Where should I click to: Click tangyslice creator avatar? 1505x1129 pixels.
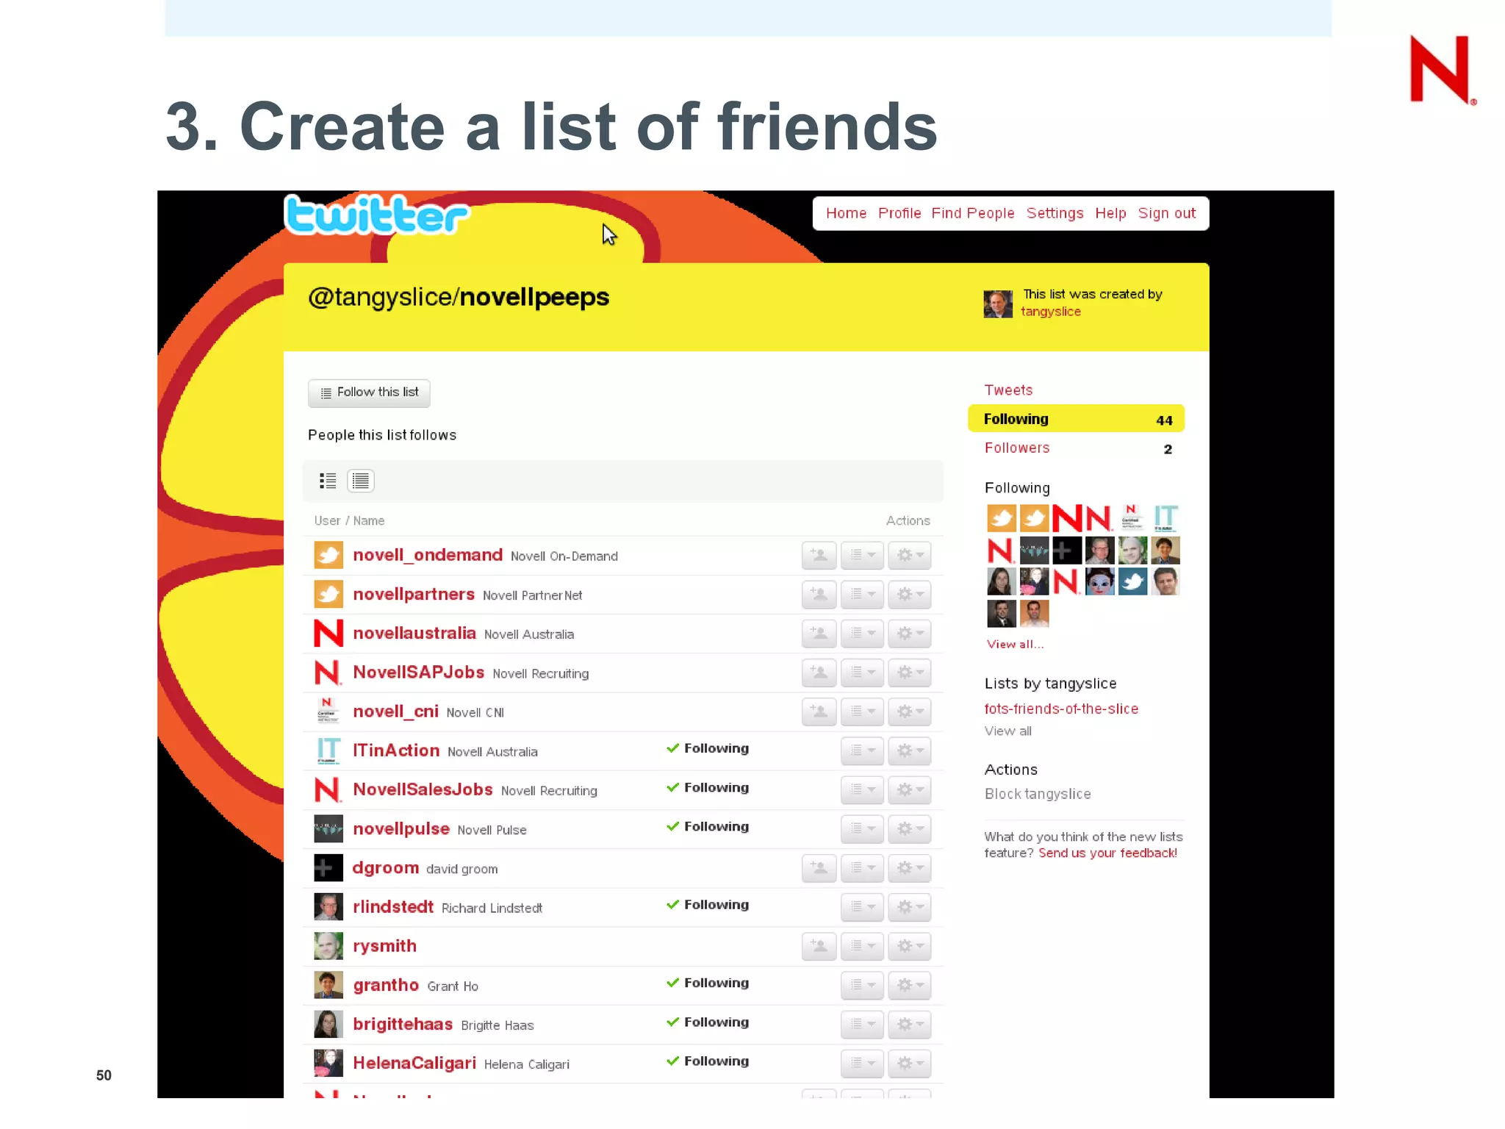998,304
